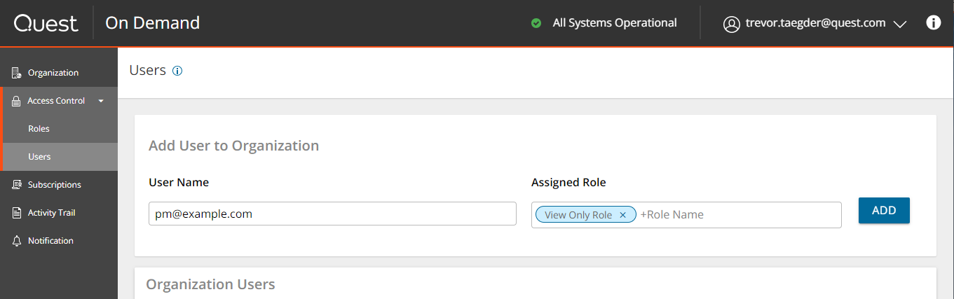Expand the account menu chevron
The image size is (954, 299).
(900, 24)
